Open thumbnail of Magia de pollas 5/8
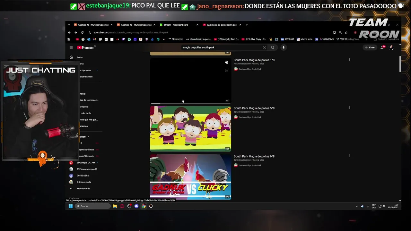411x231 pixels. (x=190, y=129)
